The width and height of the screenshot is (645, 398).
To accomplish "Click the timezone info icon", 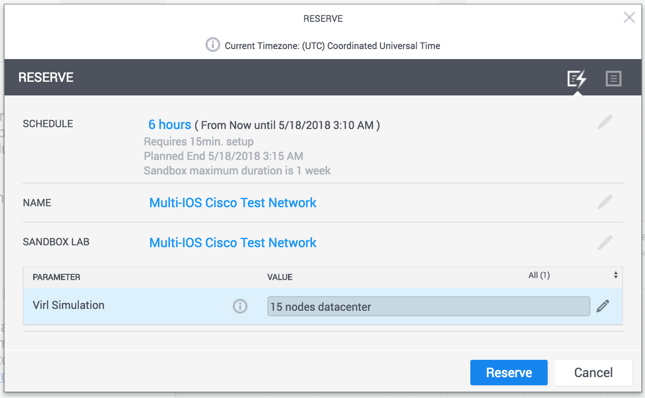I will tap(212, 45).
